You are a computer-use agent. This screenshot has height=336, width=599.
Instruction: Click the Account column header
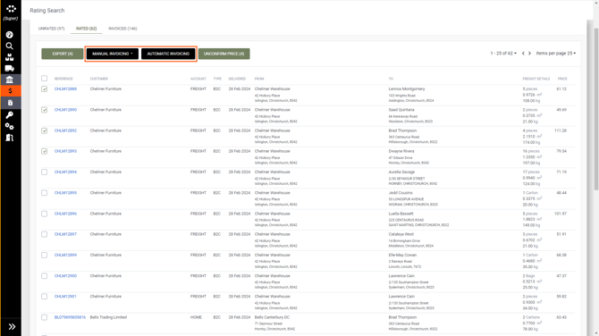click(198, 79)
